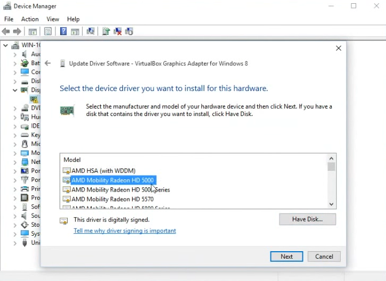386x281 pixels.
Task: Select AMD HSA (with WDDM) model
Action: [x=103, y=171]
